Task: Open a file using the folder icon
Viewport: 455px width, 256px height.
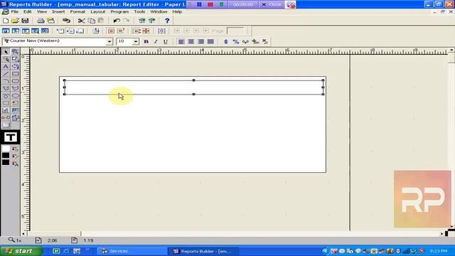Action: click(x=15, y=21)
